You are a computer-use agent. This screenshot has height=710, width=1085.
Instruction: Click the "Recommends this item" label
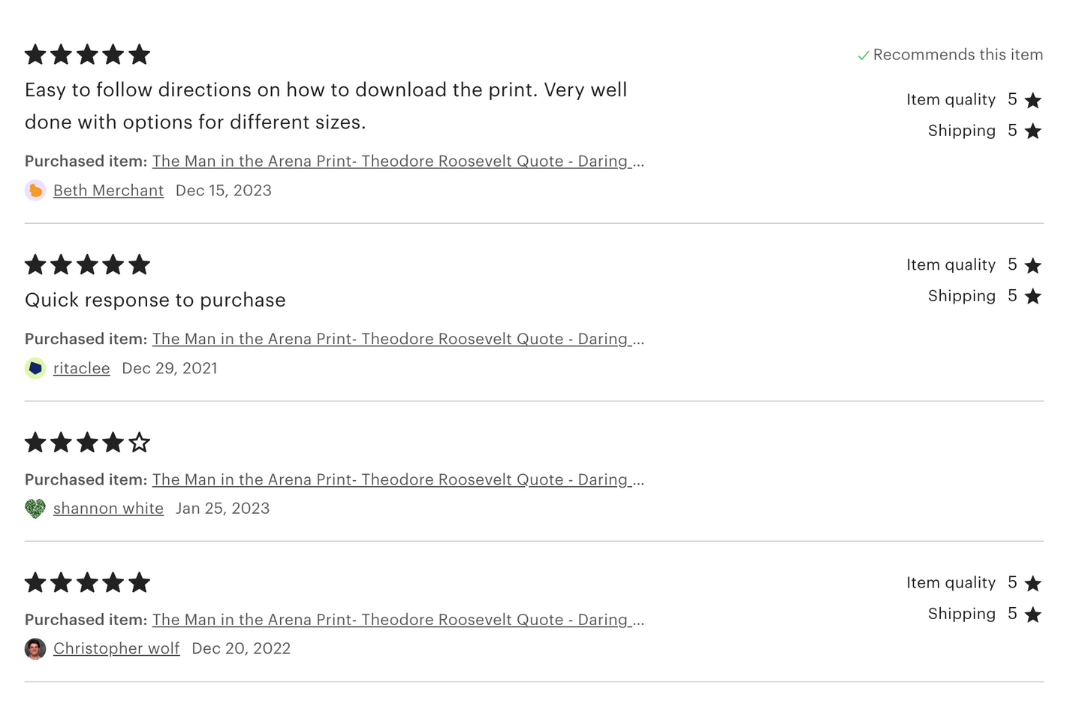tap(958, 55)
